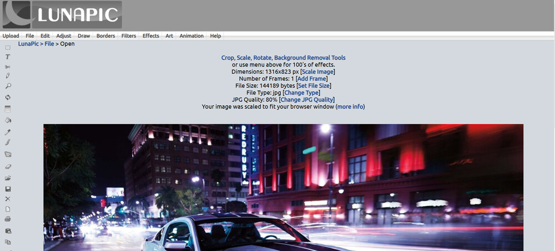555x251 pixels.
Task: Choose the eyedropper color picker tool
Action: pos(8,132)
